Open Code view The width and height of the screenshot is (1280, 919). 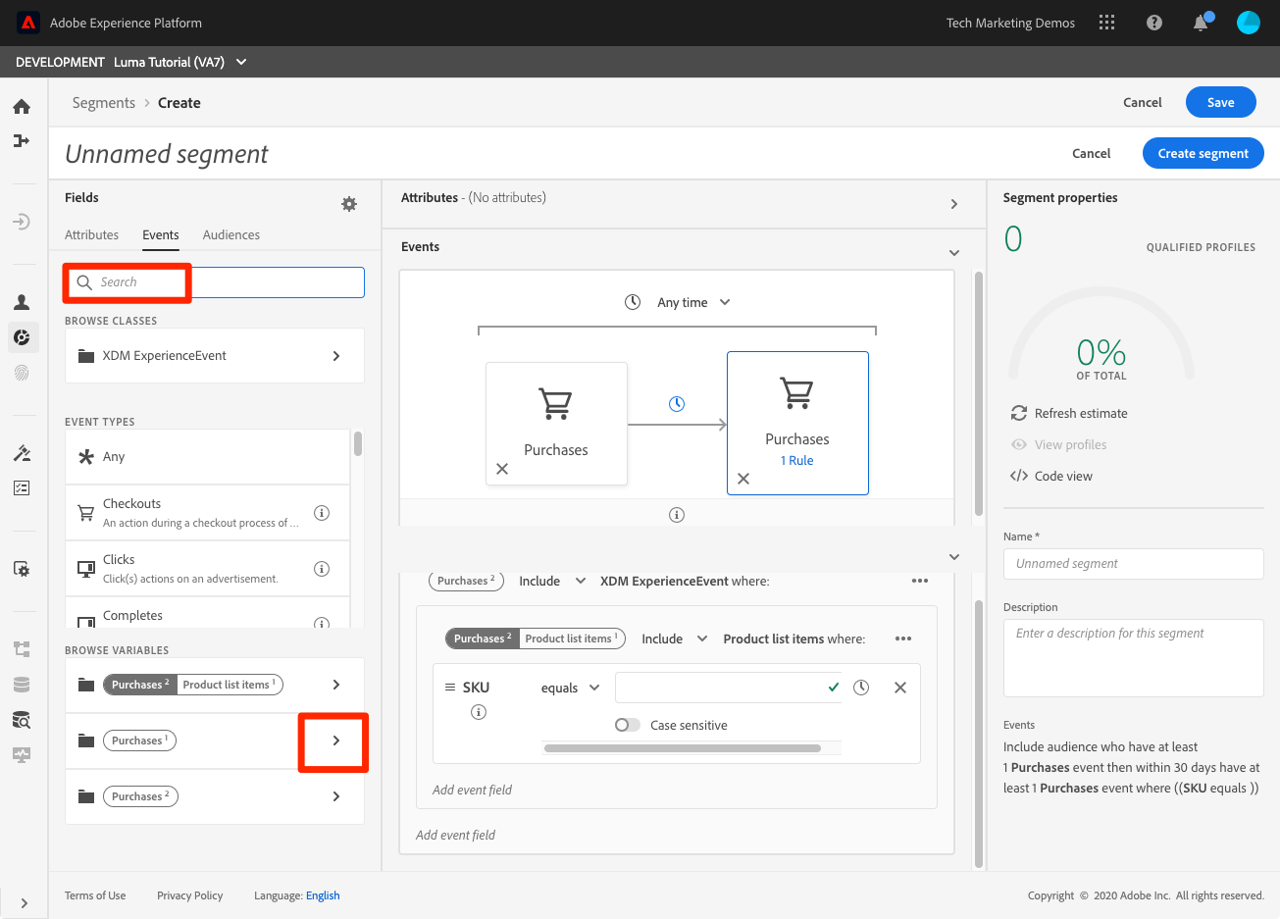(1051, 476)
